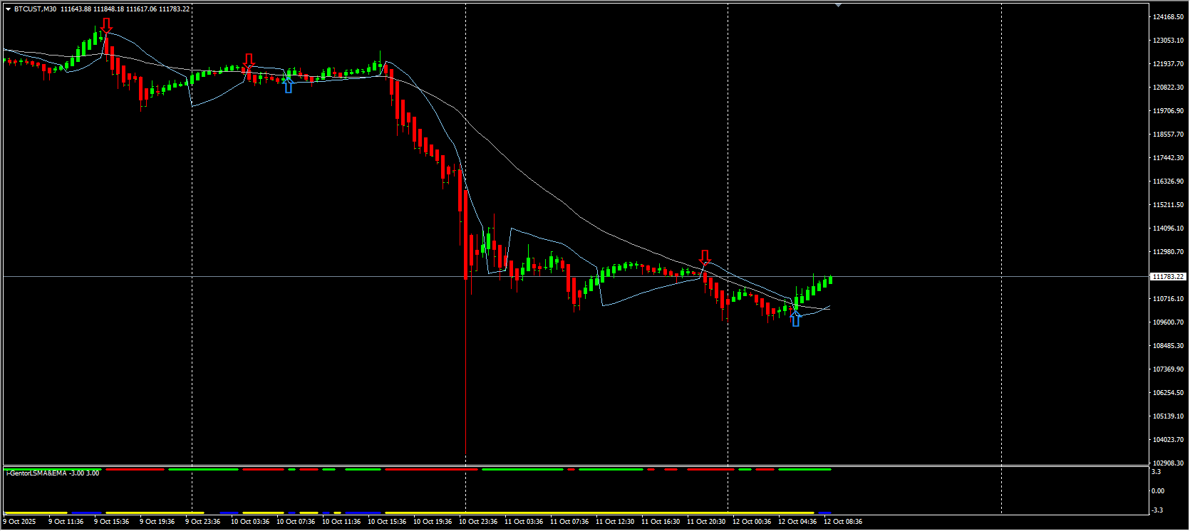Click indicator scale value 3.3

1157,472
